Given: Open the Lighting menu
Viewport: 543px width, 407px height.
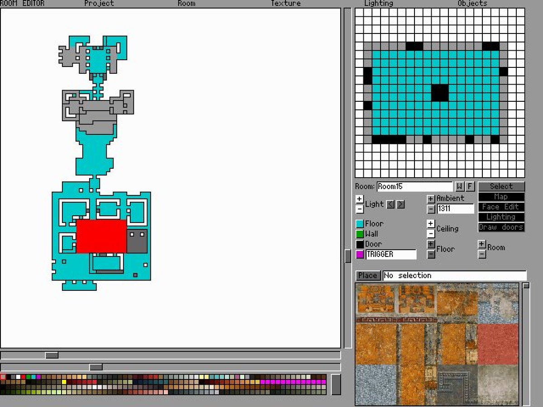Looking at the screenshot, I should [379, 3].
